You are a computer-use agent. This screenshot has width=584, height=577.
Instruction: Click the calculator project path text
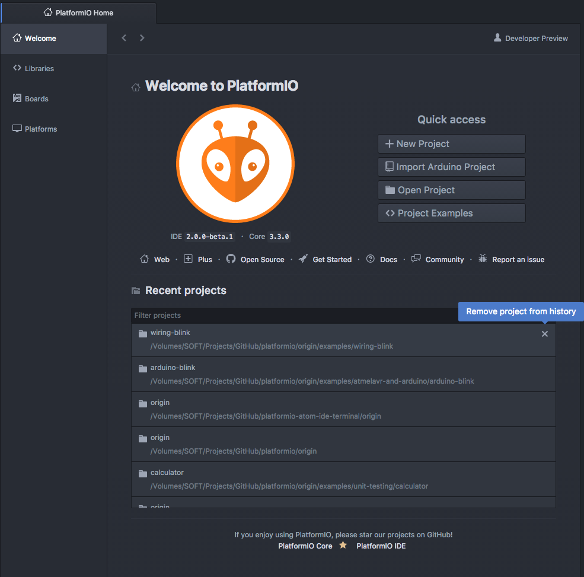coord(289,486)
